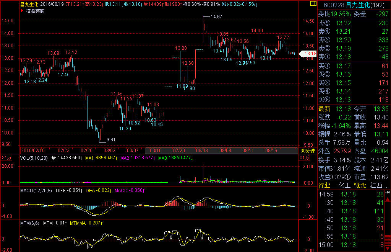Open the 概念 concept link
The height and width of the screenshot is (252, 391).
pyautogui.click(x=360, y=186)
